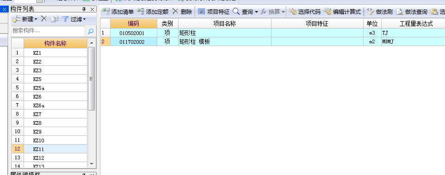The width and height of the screenshot is (445, 175).
Task: Select component KZ9
Action: (x=56, y=131)
